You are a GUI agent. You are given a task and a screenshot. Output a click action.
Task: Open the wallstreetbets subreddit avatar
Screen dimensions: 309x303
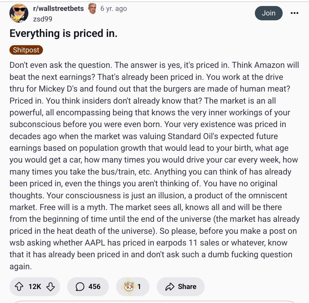click(19, 13)
